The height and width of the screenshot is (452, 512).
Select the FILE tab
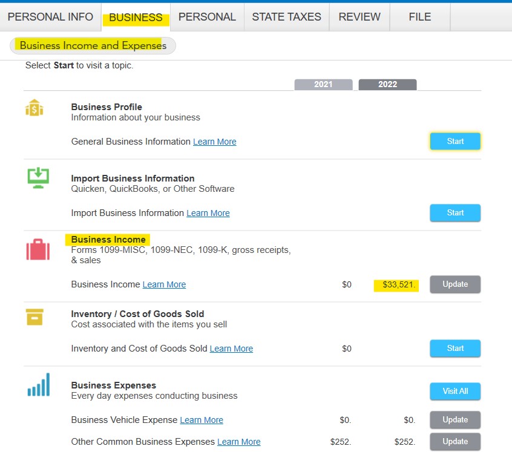pos(419,17)
